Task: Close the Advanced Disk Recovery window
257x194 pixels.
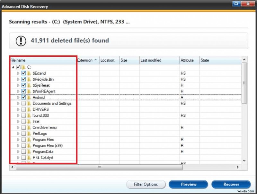Action: click(x=248, y=4)
